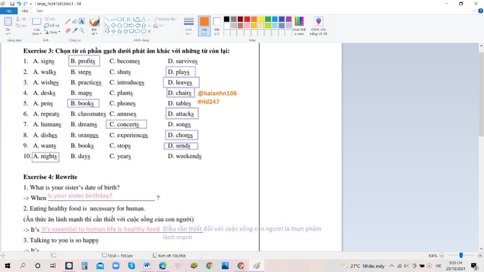The image size is (484, 272).
Task: Click the Copy (Sao) button
Action: (21, 25)
